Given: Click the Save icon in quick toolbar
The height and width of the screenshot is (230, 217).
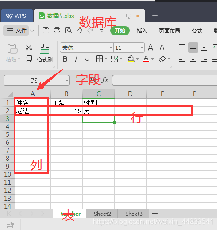Looking at the screenshot, I should coord(46,31).
